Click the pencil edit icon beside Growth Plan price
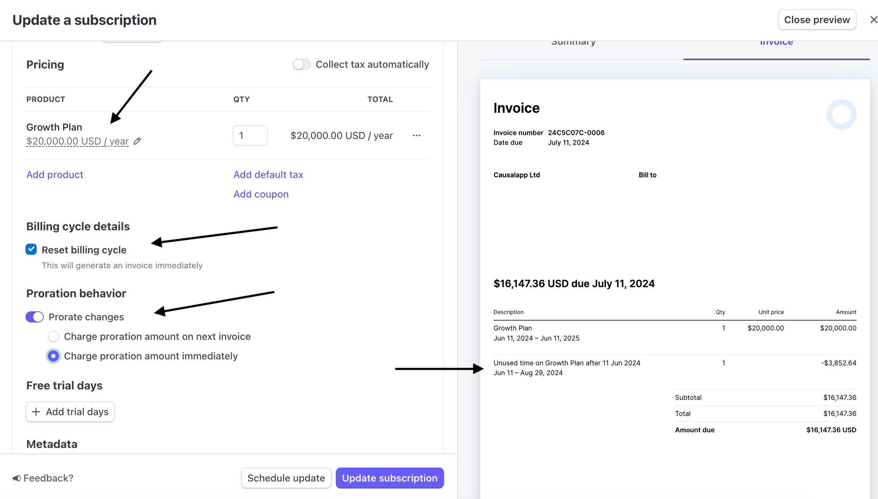878x499 pixels. [137, 141]
